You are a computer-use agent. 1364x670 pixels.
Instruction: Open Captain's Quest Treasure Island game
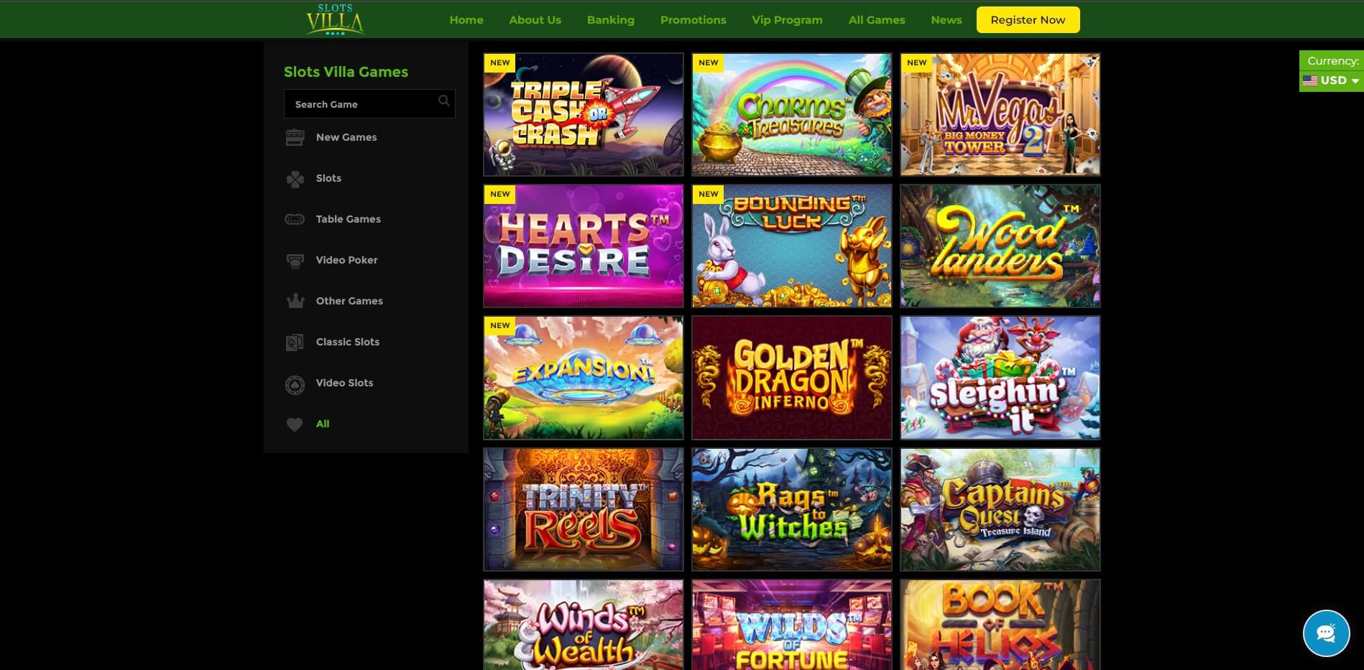pos(1000,510)
